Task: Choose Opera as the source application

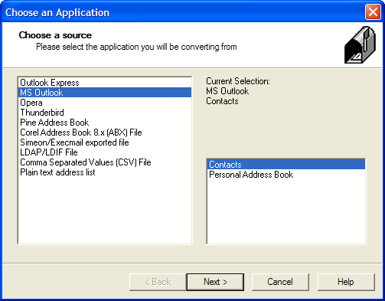Action: 105,103
